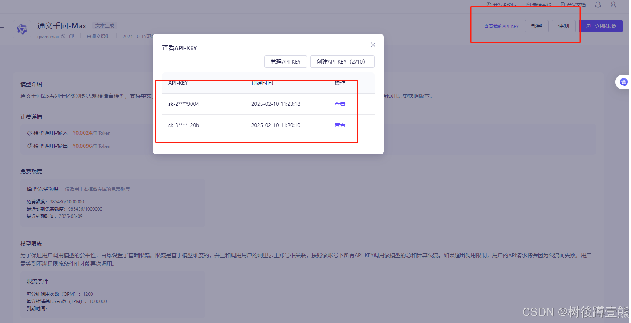Viewport: 631px width, 323px height.
Task: Open 最佳实践 link
Action: click(538, 5)
